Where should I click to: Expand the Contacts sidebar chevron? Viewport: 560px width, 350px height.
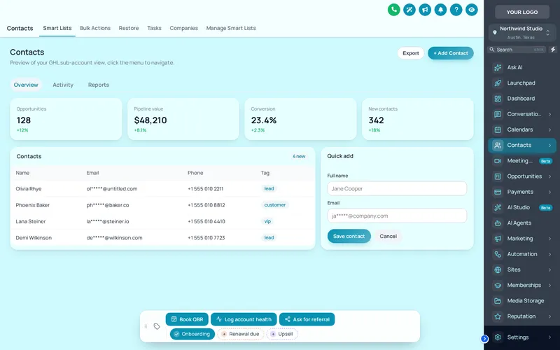pos(549,146)
